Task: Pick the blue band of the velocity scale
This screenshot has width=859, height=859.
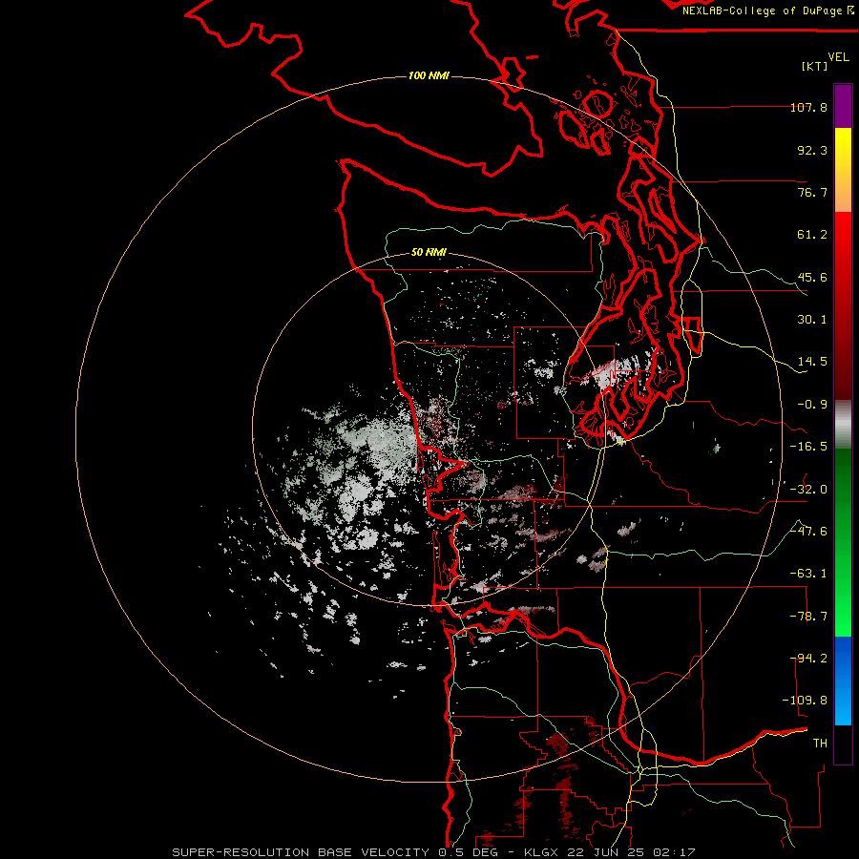Action: pyautogui.click(x=843, y=681)
